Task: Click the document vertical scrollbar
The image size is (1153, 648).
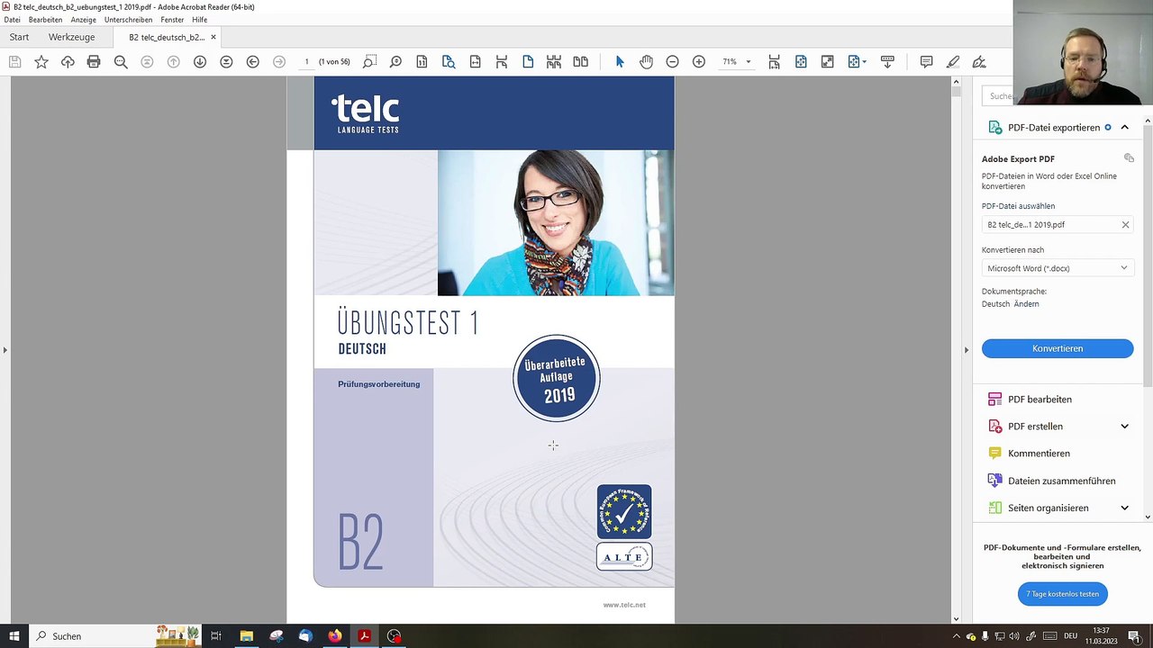Action: tap(957, 349)
